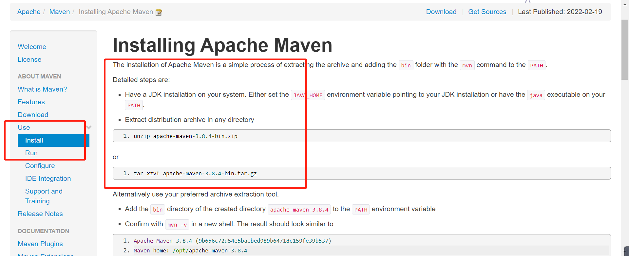Viewport: 629px width, 256px height.
Task: Select the active Install sidebar item
Action: pyautogui.click(x=53, y=140)
